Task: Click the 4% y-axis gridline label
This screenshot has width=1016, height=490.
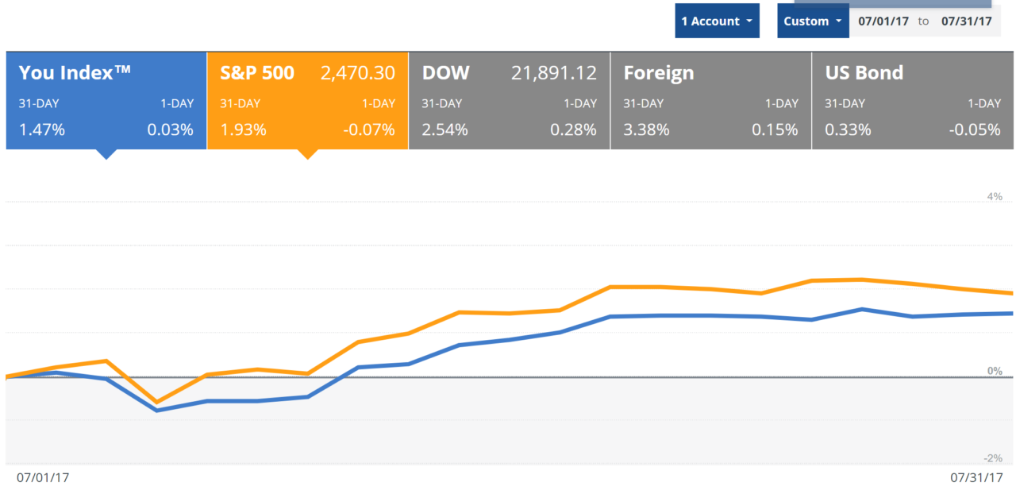Action: [995, 196]
